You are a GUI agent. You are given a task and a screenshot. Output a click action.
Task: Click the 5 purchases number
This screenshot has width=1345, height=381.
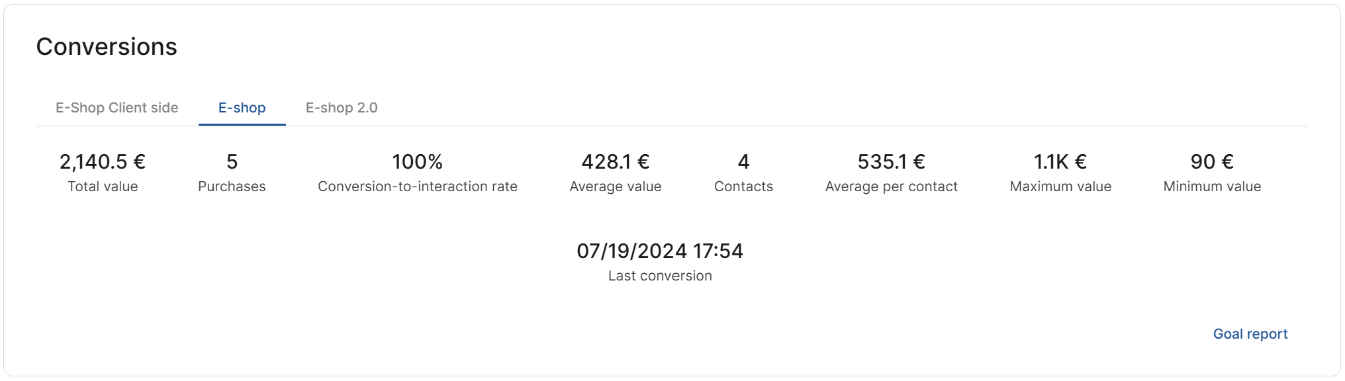tap(232, 161)
